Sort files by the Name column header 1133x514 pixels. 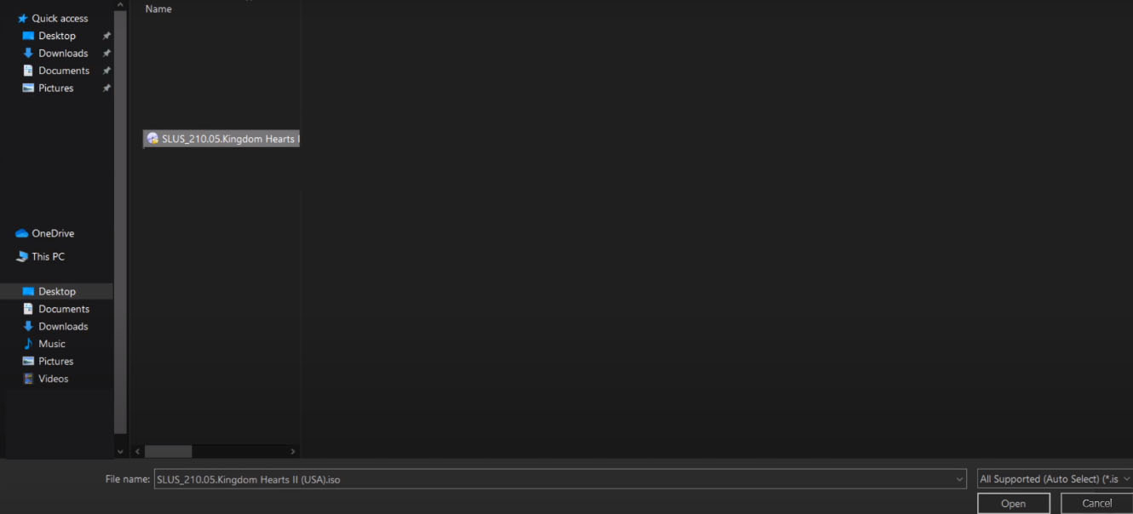[x=158, y=9]
